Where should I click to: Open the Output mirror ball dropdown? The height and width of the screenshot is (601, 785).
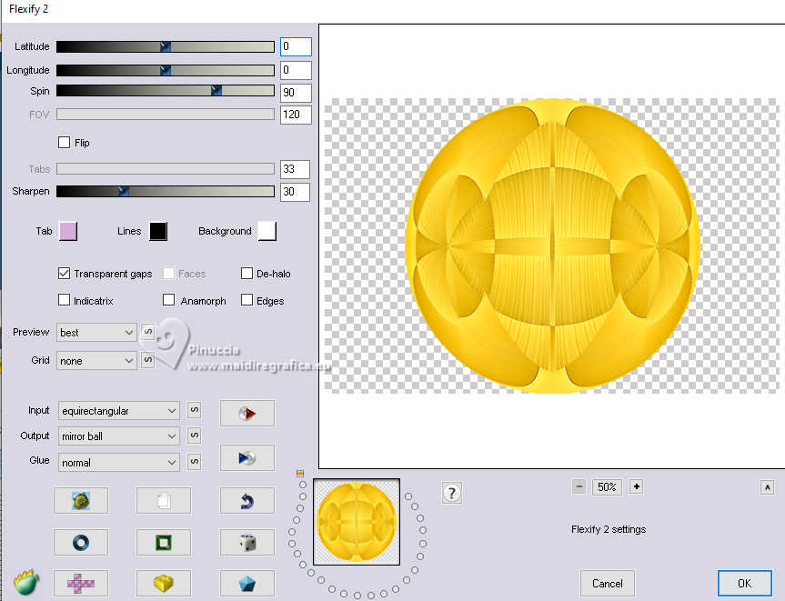click(x=118, y=436)
